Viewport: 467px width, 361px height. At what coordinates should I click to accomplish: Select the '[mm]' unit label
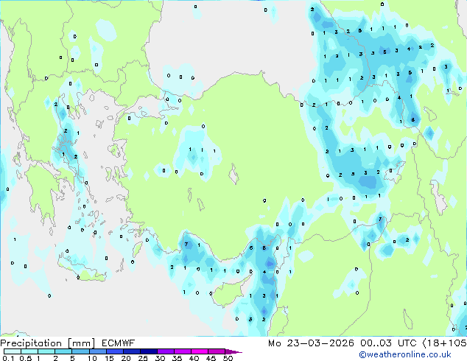click(x=81, y=343)
